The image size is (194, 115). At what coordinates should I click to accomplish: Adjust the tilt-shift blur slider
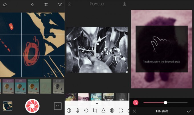165,102
